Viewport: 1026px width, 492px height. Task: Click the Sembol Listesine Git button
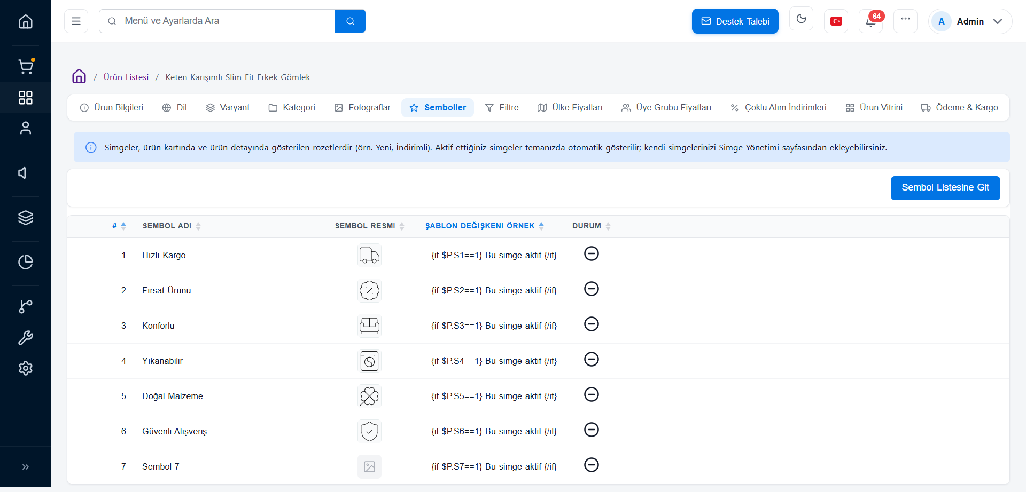tap(945, 188)
